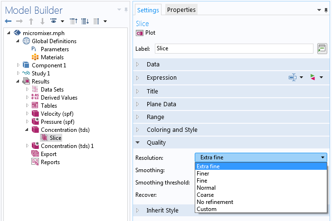This screenshot has width=332, height=221.
Task: Click the forward arrow in Model Builder toolbar
Action: [x=19, y=21]
